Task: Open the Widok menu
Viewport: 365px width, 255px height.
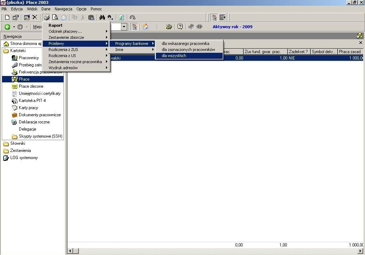Action: [x=32, y=9]
